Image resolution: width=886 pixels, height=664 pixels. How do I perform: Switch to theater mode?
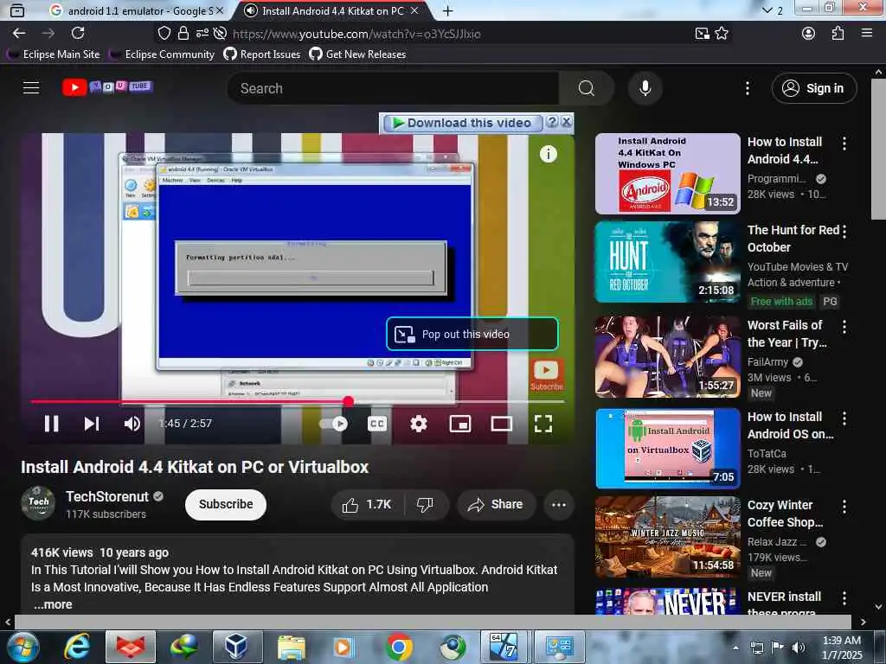[x=501, y=424]
